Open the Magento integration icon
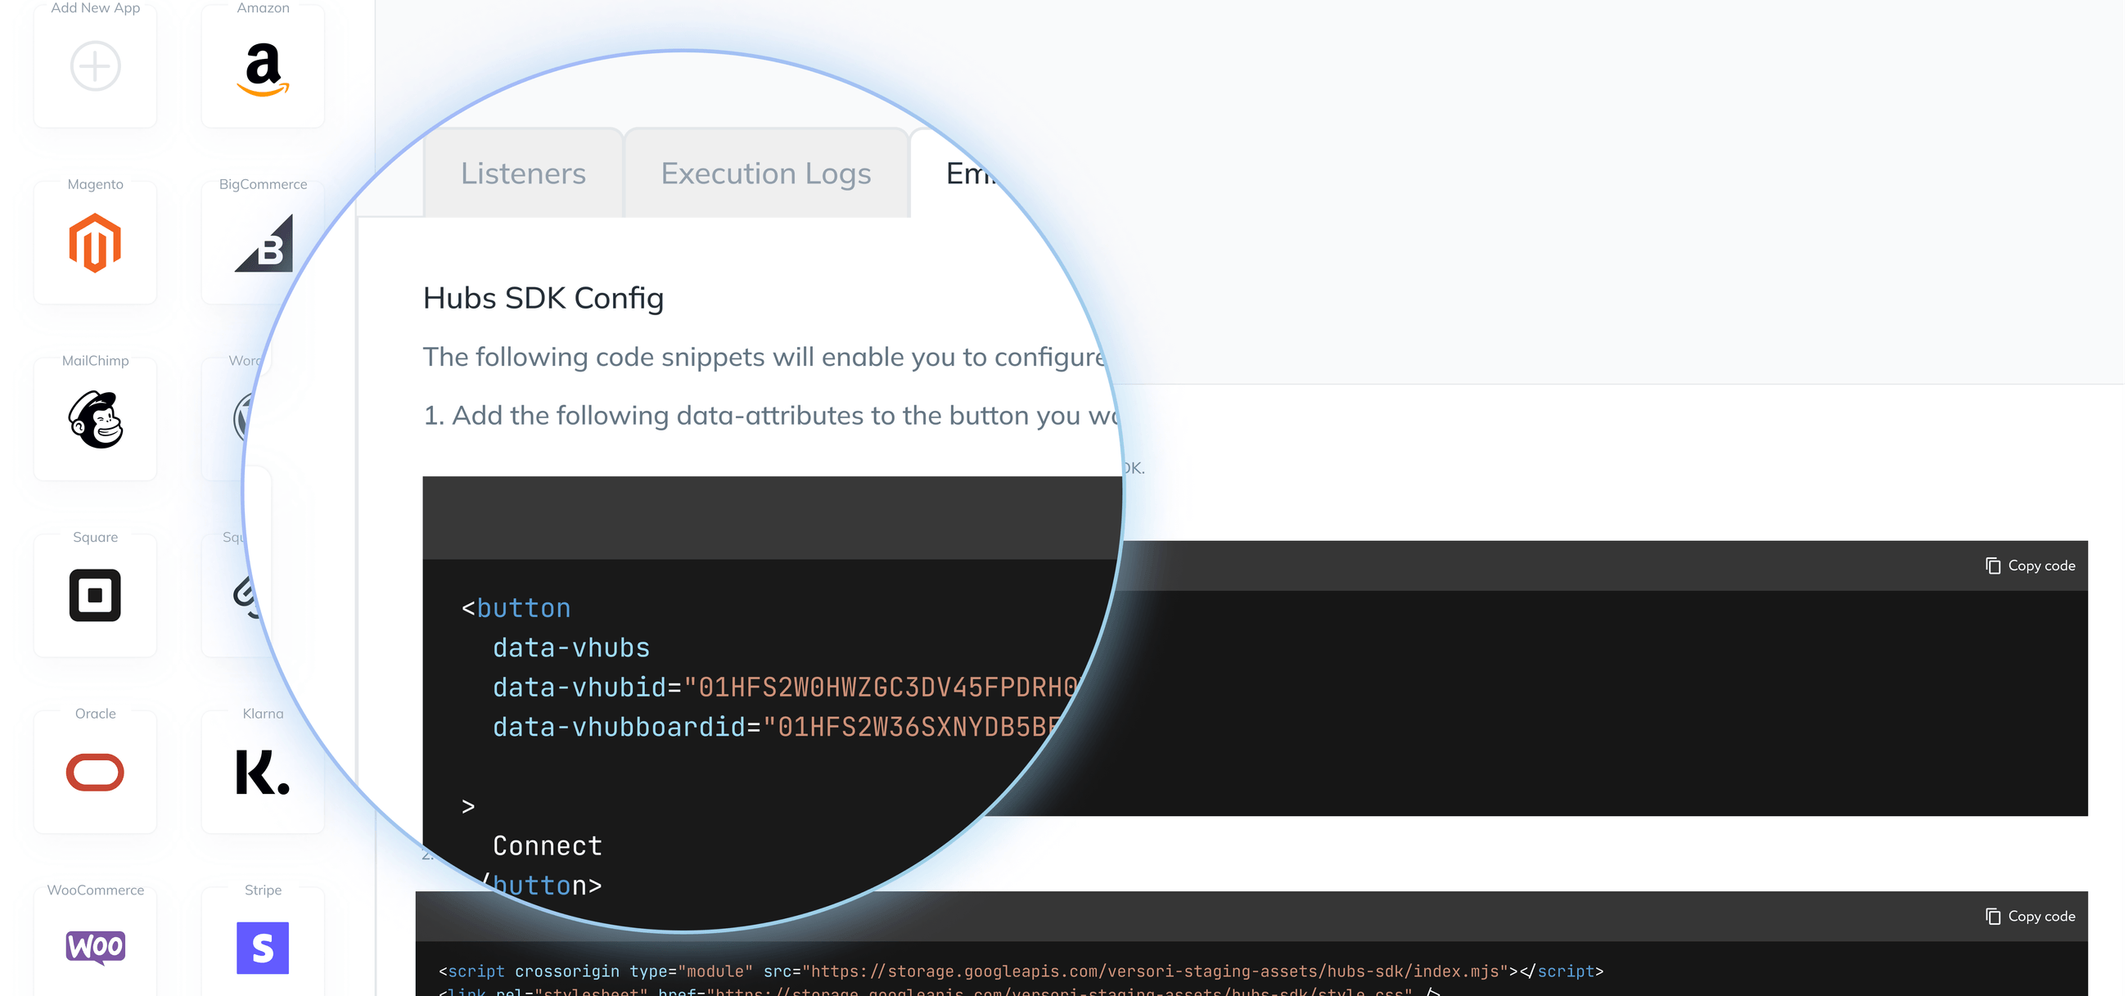Screen dimensions: 2128x996 [94, 243]
